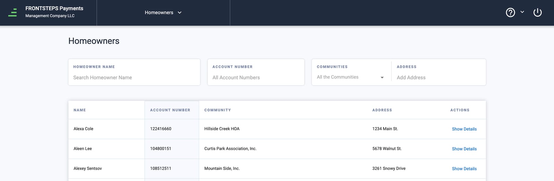Screen dimensions: 554x181
Task: Click the FRONTSTEPS Payments title
Action: click(54, 8)
